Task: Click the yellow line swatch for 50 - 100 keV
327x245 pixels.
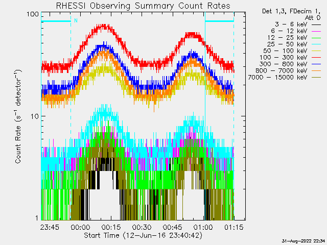Action: (316, 51)
